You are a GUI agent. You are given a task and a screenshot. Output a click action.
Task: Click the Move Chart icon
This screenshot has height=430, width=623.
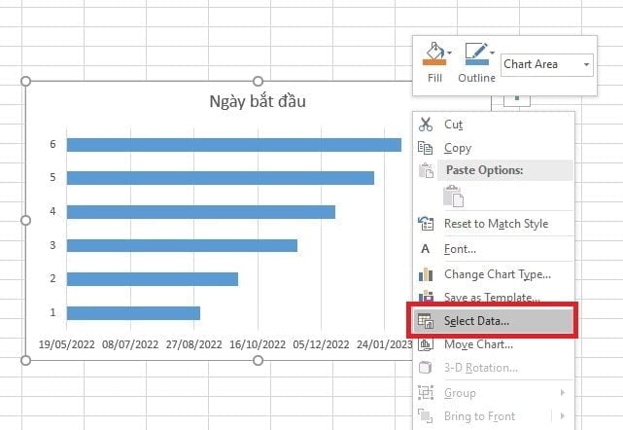pos(426,344)
